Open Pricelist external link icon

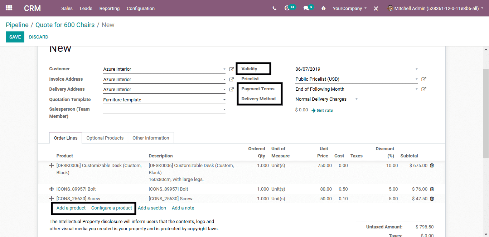pos(424,79)
